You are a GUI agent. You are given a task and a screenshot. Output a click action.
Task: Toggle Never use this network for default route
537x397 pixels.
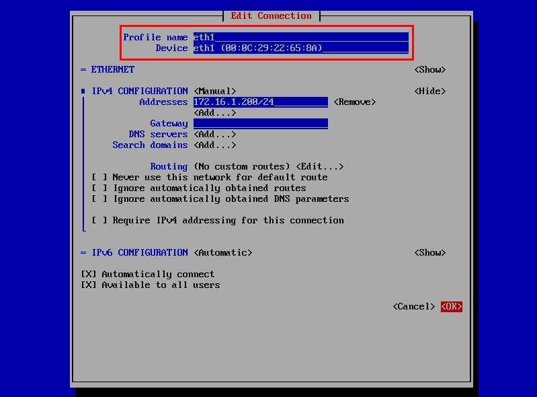(x=209, y=177)
